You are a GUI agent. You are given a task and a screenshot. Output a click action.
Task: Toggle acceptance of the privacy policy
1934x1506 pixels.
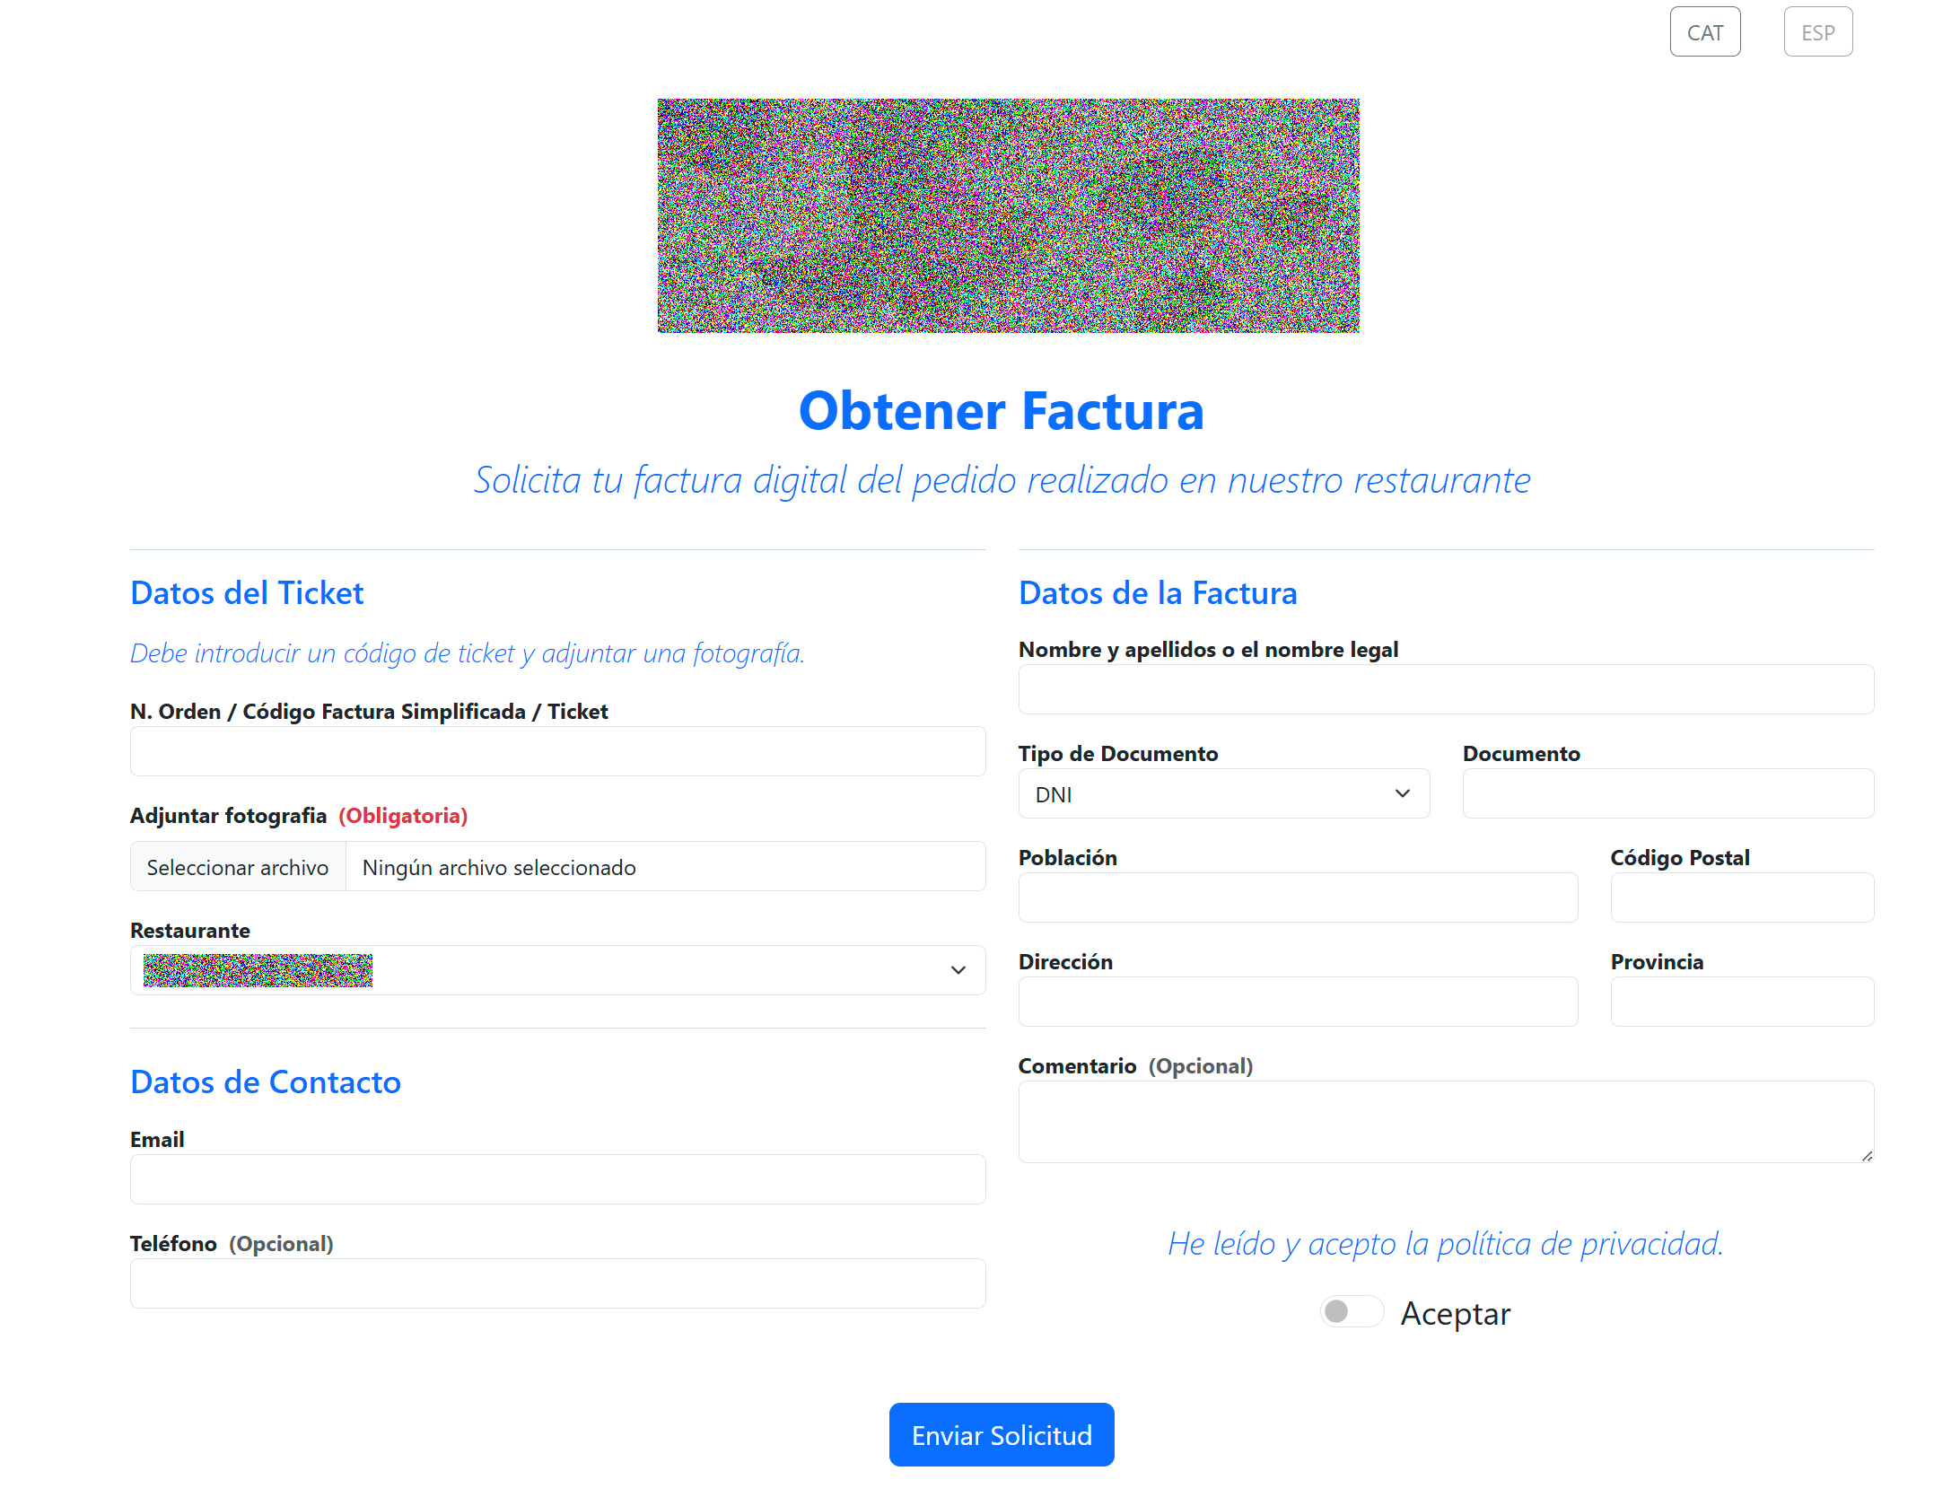tap(1351, 1311)
